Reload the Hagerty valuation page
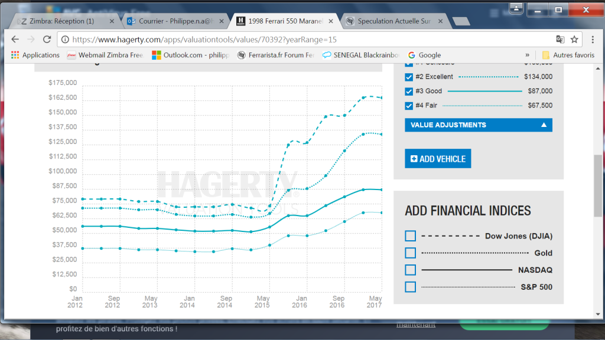 click(47, 40)
